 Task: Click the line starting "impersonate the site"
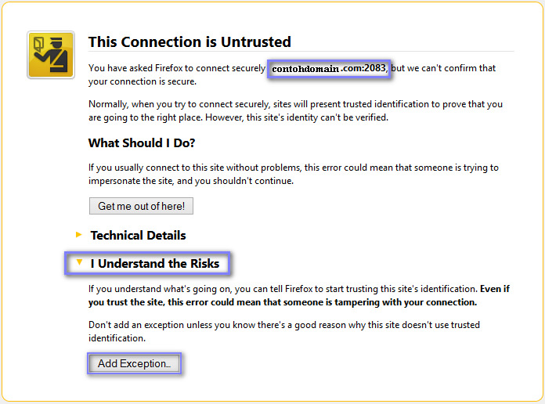pos(191,181)
